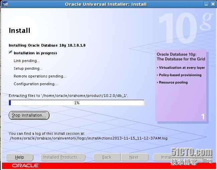Select 'Link pending...' status line
217x170 pixels.
[27, 61]
